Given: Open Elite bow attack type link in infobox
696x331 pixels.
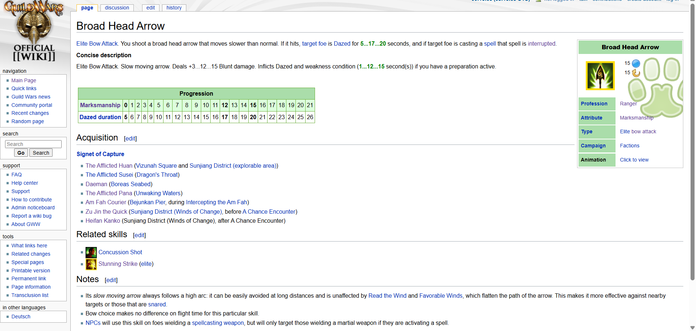Looking at the screenshot, I should pos(638,131).
